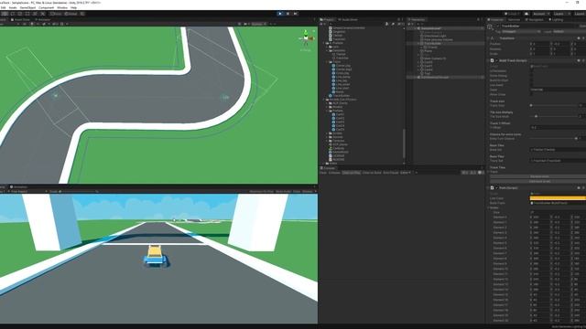
Task: Open the Animation tab beside the Game view
Action: 19,186
